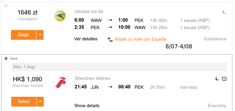Viewport: 235px width, 111px height.
Task: Open Añade un hotel con Expedia link
Action: tap(140, 39)
